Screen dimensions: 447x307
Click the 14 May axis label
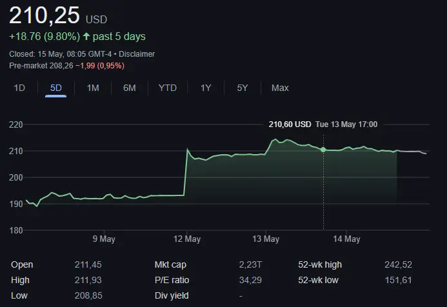[346, 239]
